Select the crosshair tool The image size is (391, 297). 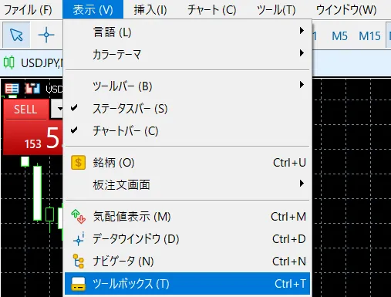46,35
